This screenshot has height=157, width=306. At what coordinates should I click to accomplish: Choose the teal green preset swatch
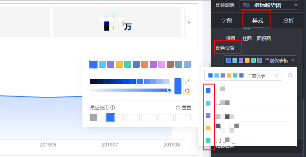coord(128,64)
